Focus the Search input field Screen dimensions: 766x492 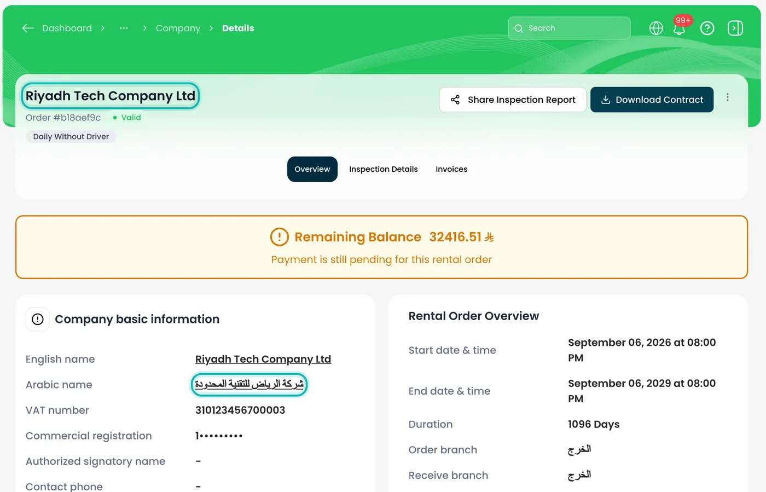(569, 28)
